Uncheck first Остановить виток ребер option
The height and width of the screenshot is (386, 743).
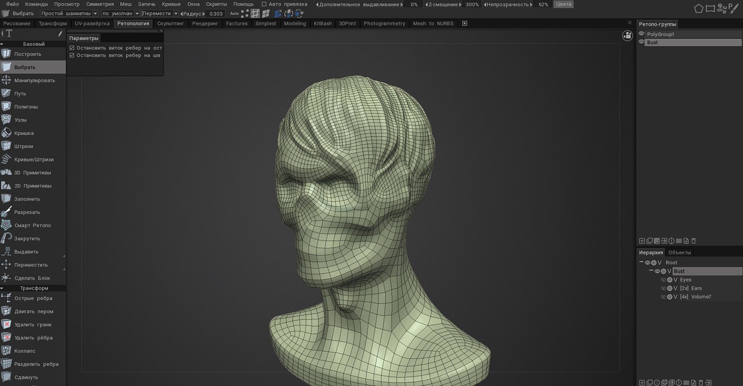click(x=72, y=48)
